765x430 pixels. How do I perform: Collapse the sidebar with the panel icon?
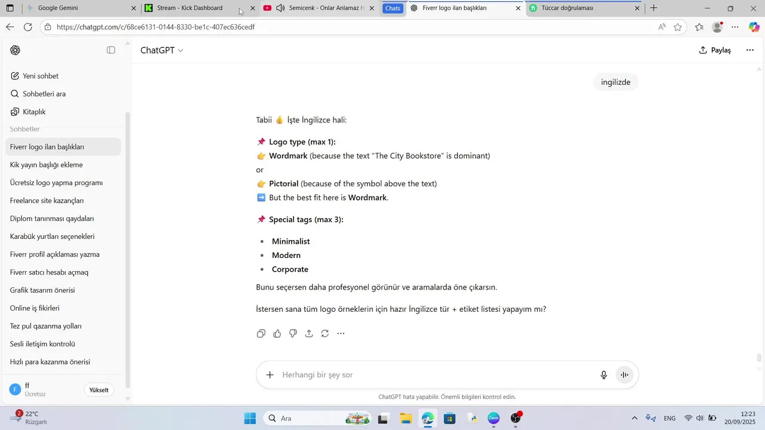point(111,50)
